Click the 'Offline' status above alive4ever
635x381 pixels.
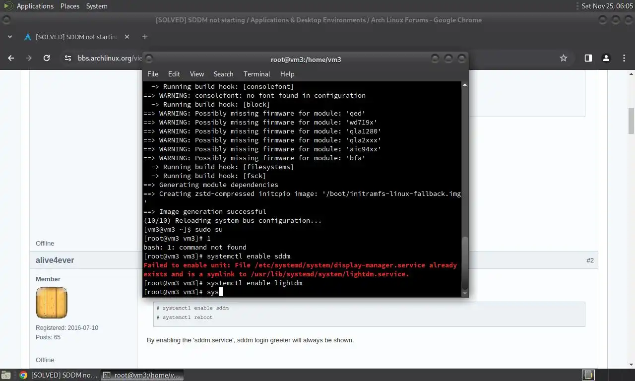(x=45, y=244)
